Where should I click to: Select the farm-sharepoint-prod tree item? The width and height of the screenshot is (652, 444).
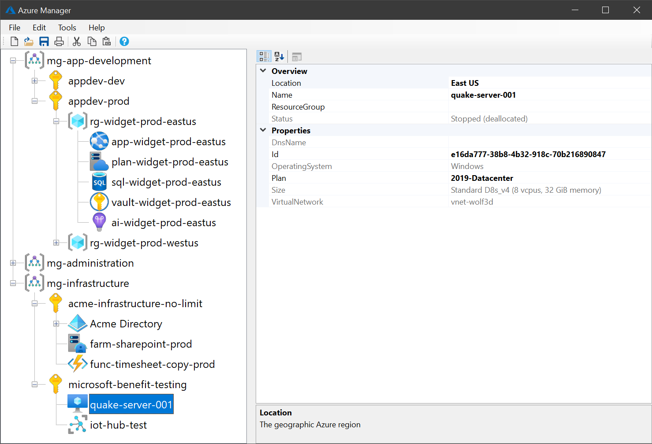[141, 344]
